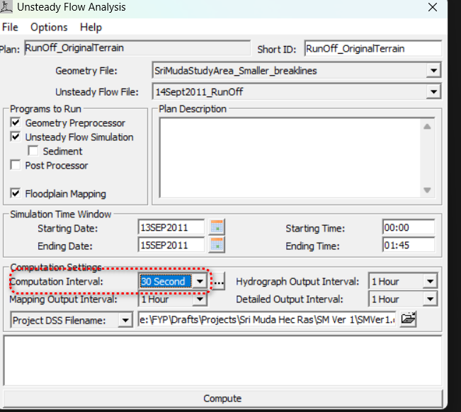The height and width of the screenshot is (412, 461).
Task: Disable the Floodplain Mapping checkbox
Action: pos(16,194)
